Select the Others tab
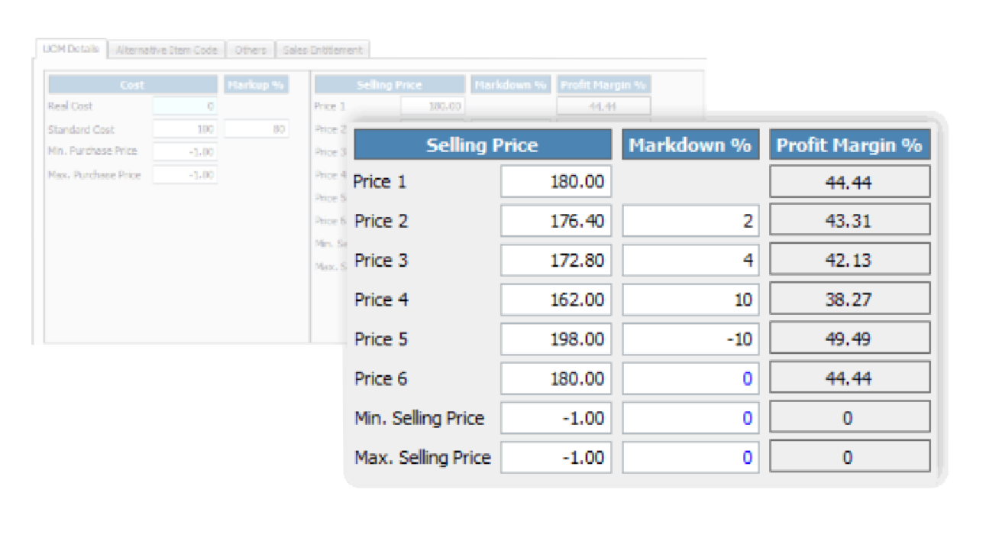 [250, 50]
